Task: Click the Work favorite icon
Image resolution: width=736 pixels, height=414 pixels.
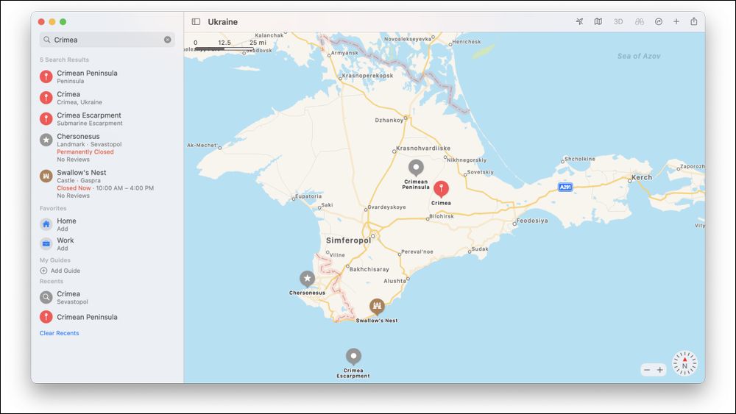Action: [x=46, y=244]
